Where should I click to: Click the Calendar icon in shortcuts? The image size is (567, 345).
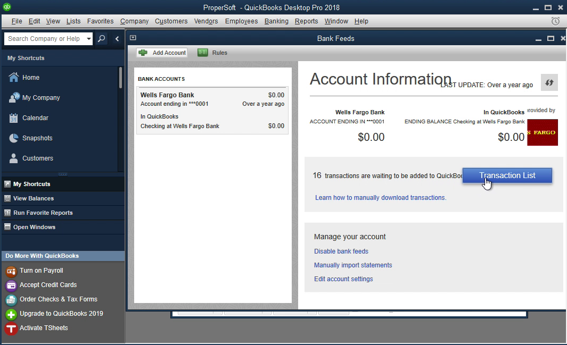14,117
